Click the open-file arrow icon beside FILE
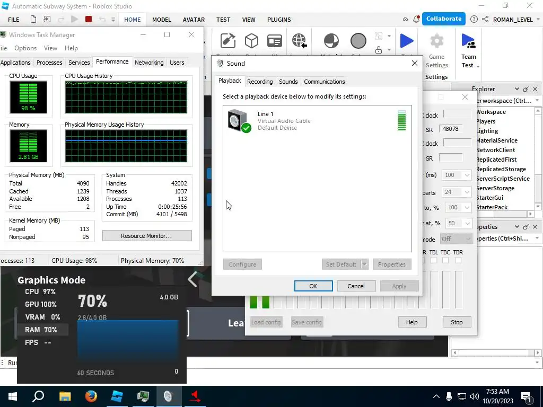The image size is (543, 407). click(x=47, y=20)
